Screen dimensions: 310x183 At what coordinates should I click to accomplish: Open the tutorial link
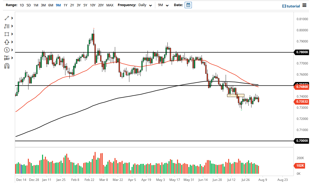click(x=291, y=6)
